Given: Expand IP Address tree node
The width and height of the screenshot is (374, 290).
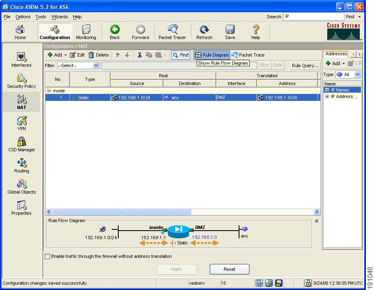Looking at the screenshot, I should [327, 96].
